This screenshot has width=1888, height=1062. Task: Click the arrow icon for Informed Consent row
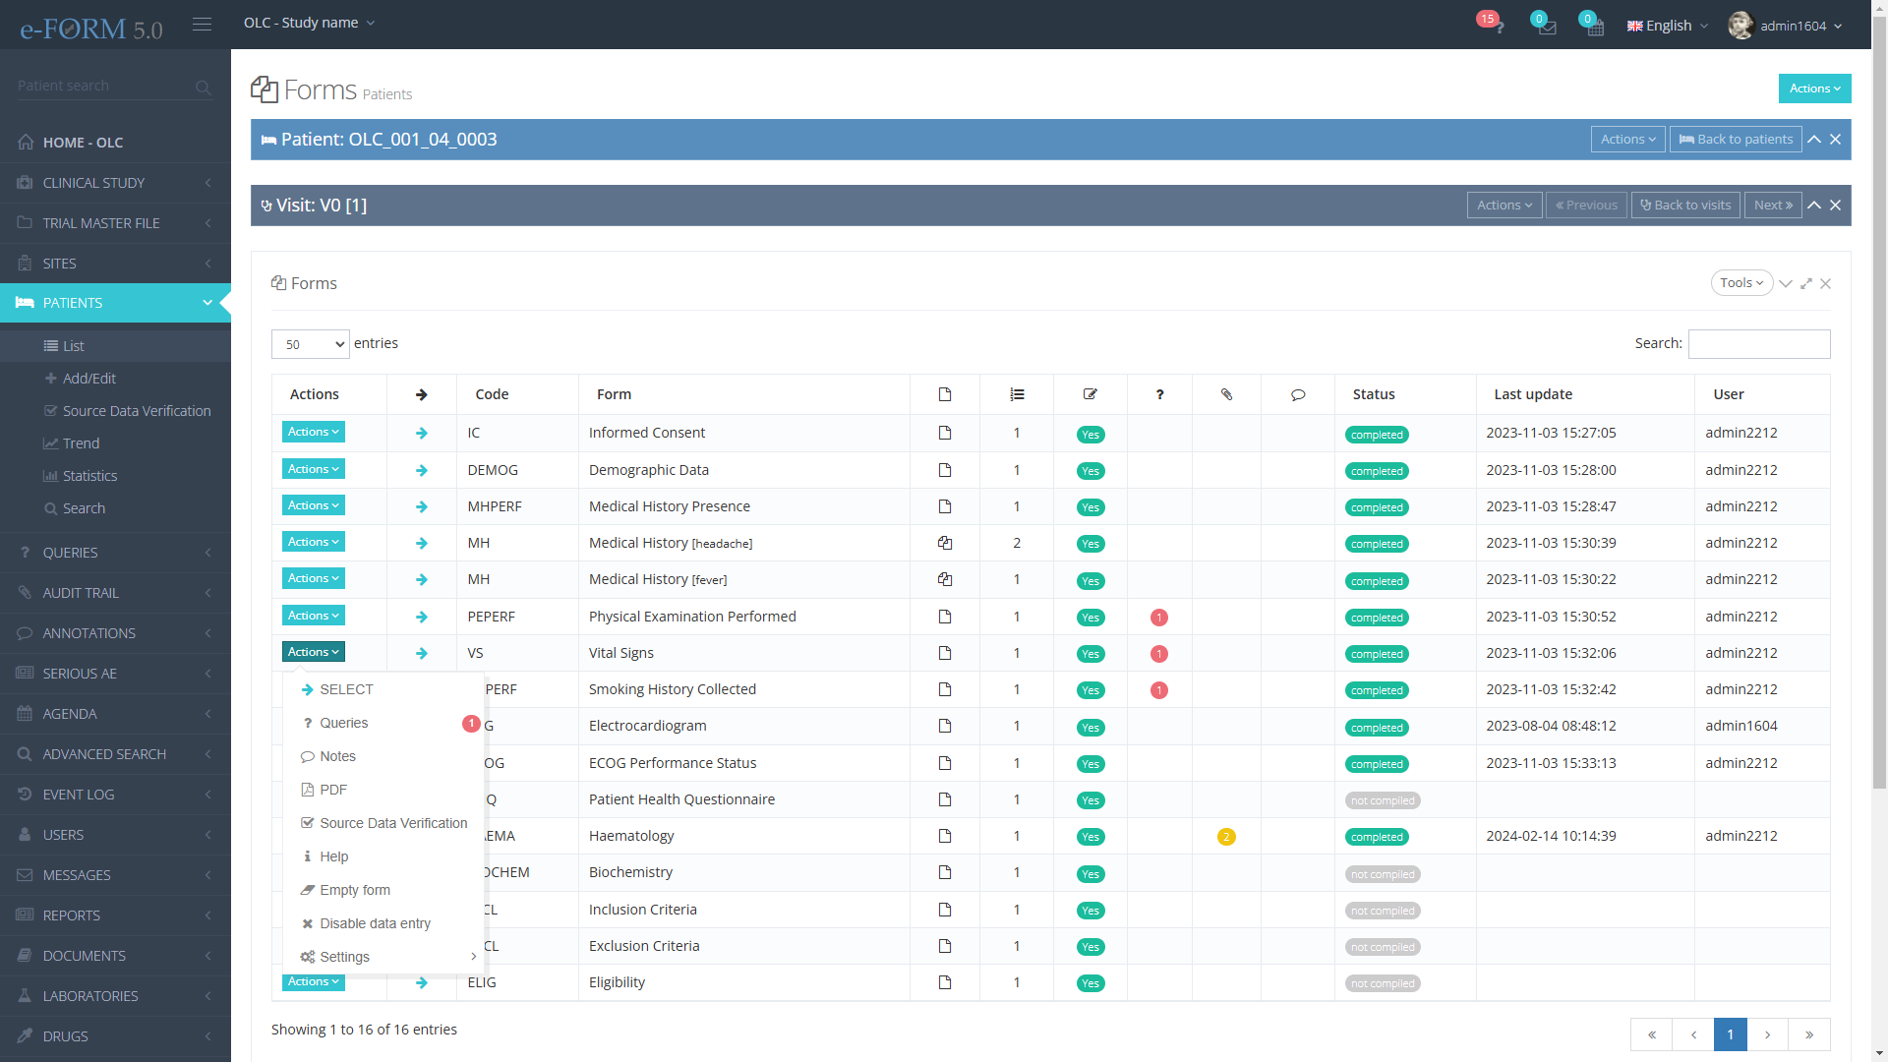coord(421,434)
